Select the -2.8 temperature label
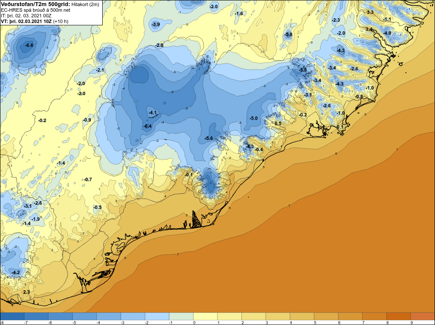This screenshot has height=325, width=435. pos(159,45)
